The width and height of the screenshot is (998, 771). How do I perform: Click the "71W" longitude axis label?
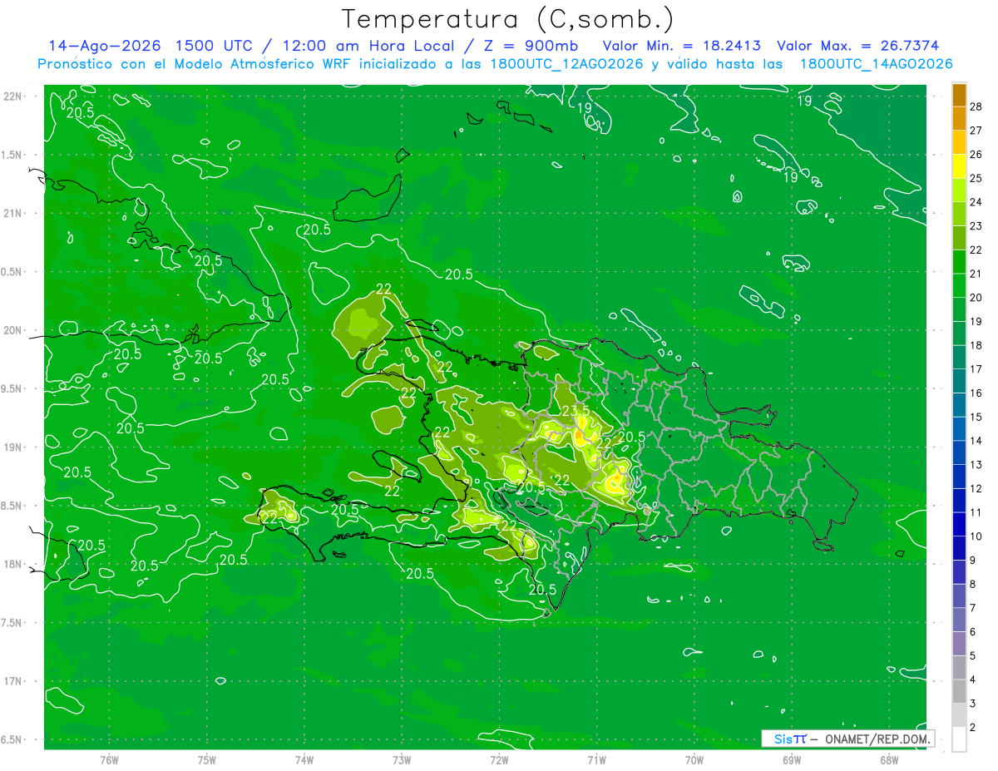point(596,760)
